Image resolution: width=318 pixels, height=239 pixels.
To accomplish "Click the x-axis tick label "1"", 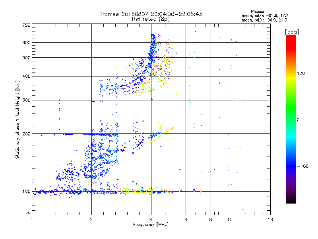I will click(32, 219).
